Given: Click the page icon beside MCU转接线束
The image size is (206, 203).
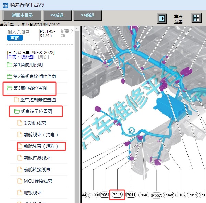Looking at the screenshot, I should pyautogui.click(x=20, y=181).
